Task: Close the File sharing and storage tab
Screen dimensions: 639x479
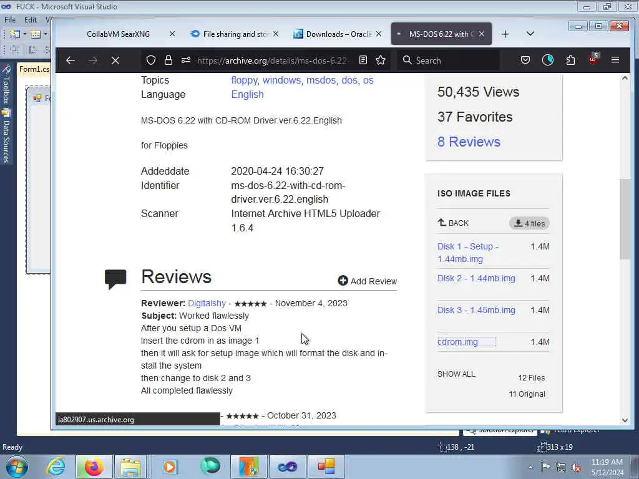Action: [276, 34]
